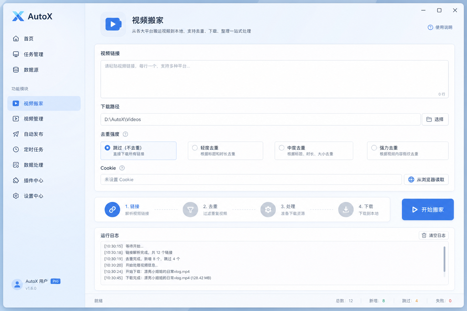
Task: Select 中度去重 radio option
Action: pyautogui.click(x=314, y=151)
